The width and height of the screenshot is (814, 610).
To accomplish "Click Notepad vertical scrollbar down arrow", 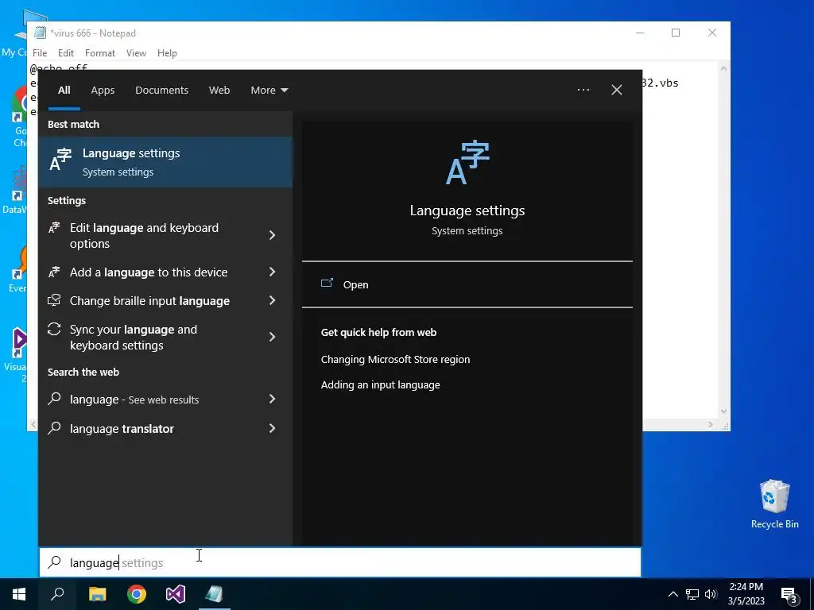I will tap(723, 412).
